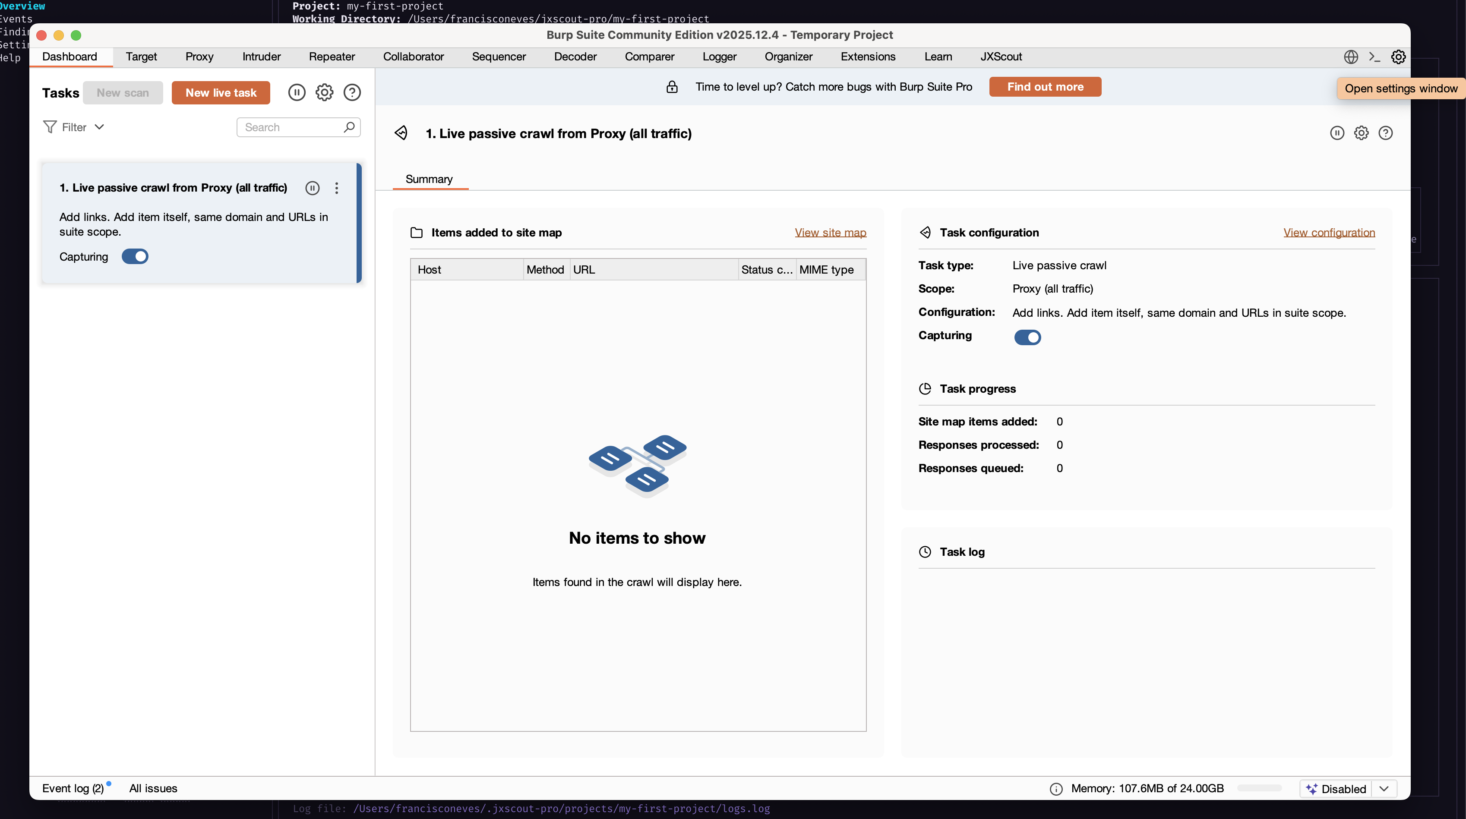Click the Task log clock icon
Screen dimensions: 1466x819
(926, 552)
